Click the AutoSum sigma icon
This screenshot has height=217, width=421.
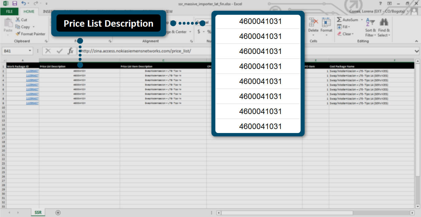(339, 20)
